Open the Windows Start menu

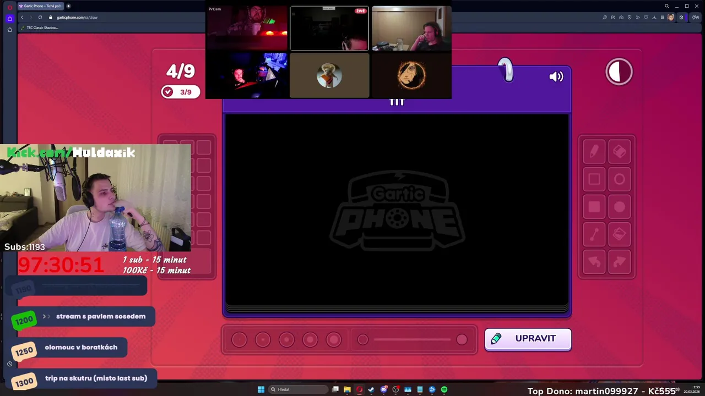(x=261, y=389)
